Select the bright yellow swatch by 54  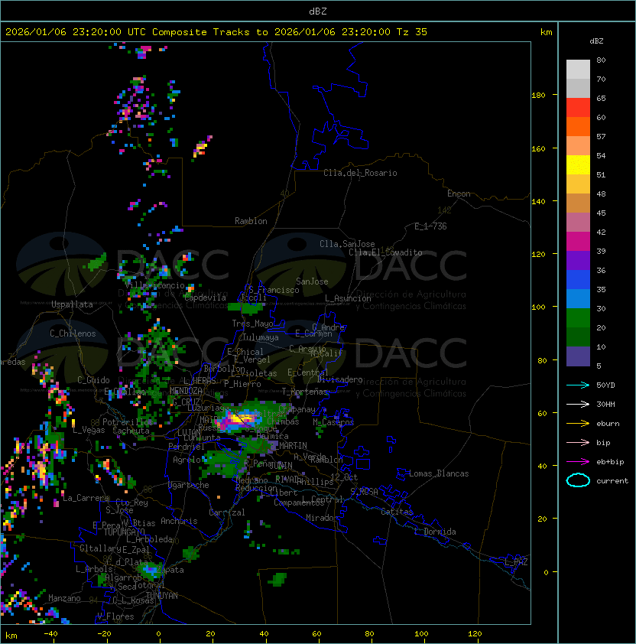tap(578, 164)
